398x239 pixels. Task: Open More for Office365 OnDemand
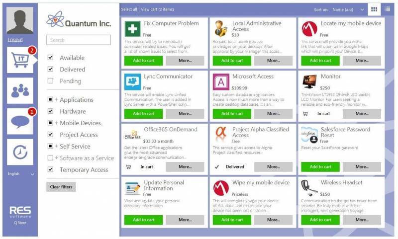[x=185, y=166]
